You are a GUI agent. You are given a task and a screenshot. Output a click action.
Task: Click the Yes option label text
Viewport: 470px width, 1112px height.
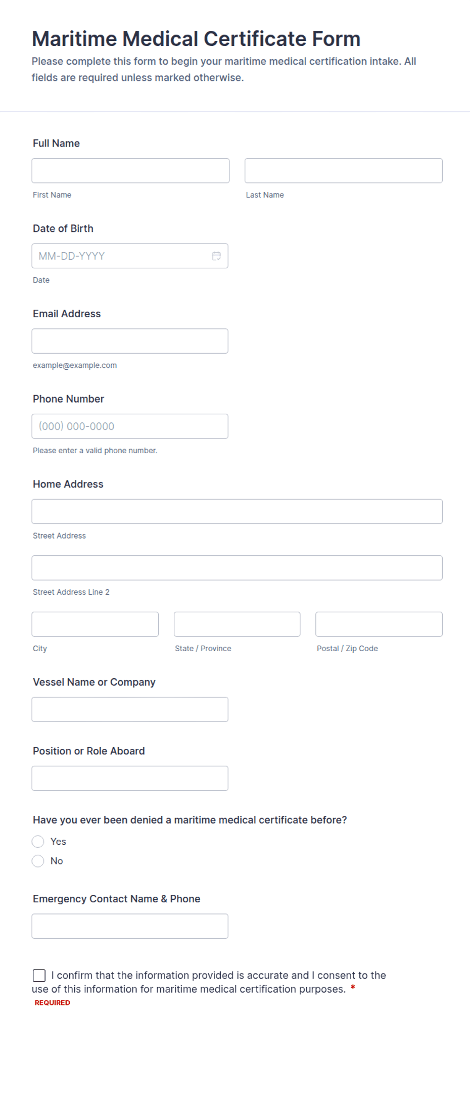(58, 841)
